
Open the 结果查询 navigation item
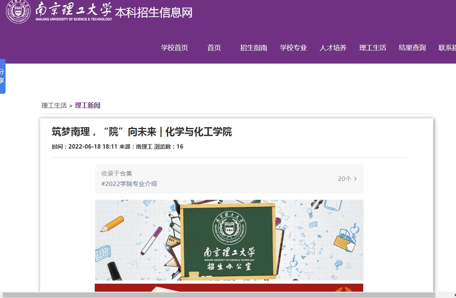pos(412,48)
